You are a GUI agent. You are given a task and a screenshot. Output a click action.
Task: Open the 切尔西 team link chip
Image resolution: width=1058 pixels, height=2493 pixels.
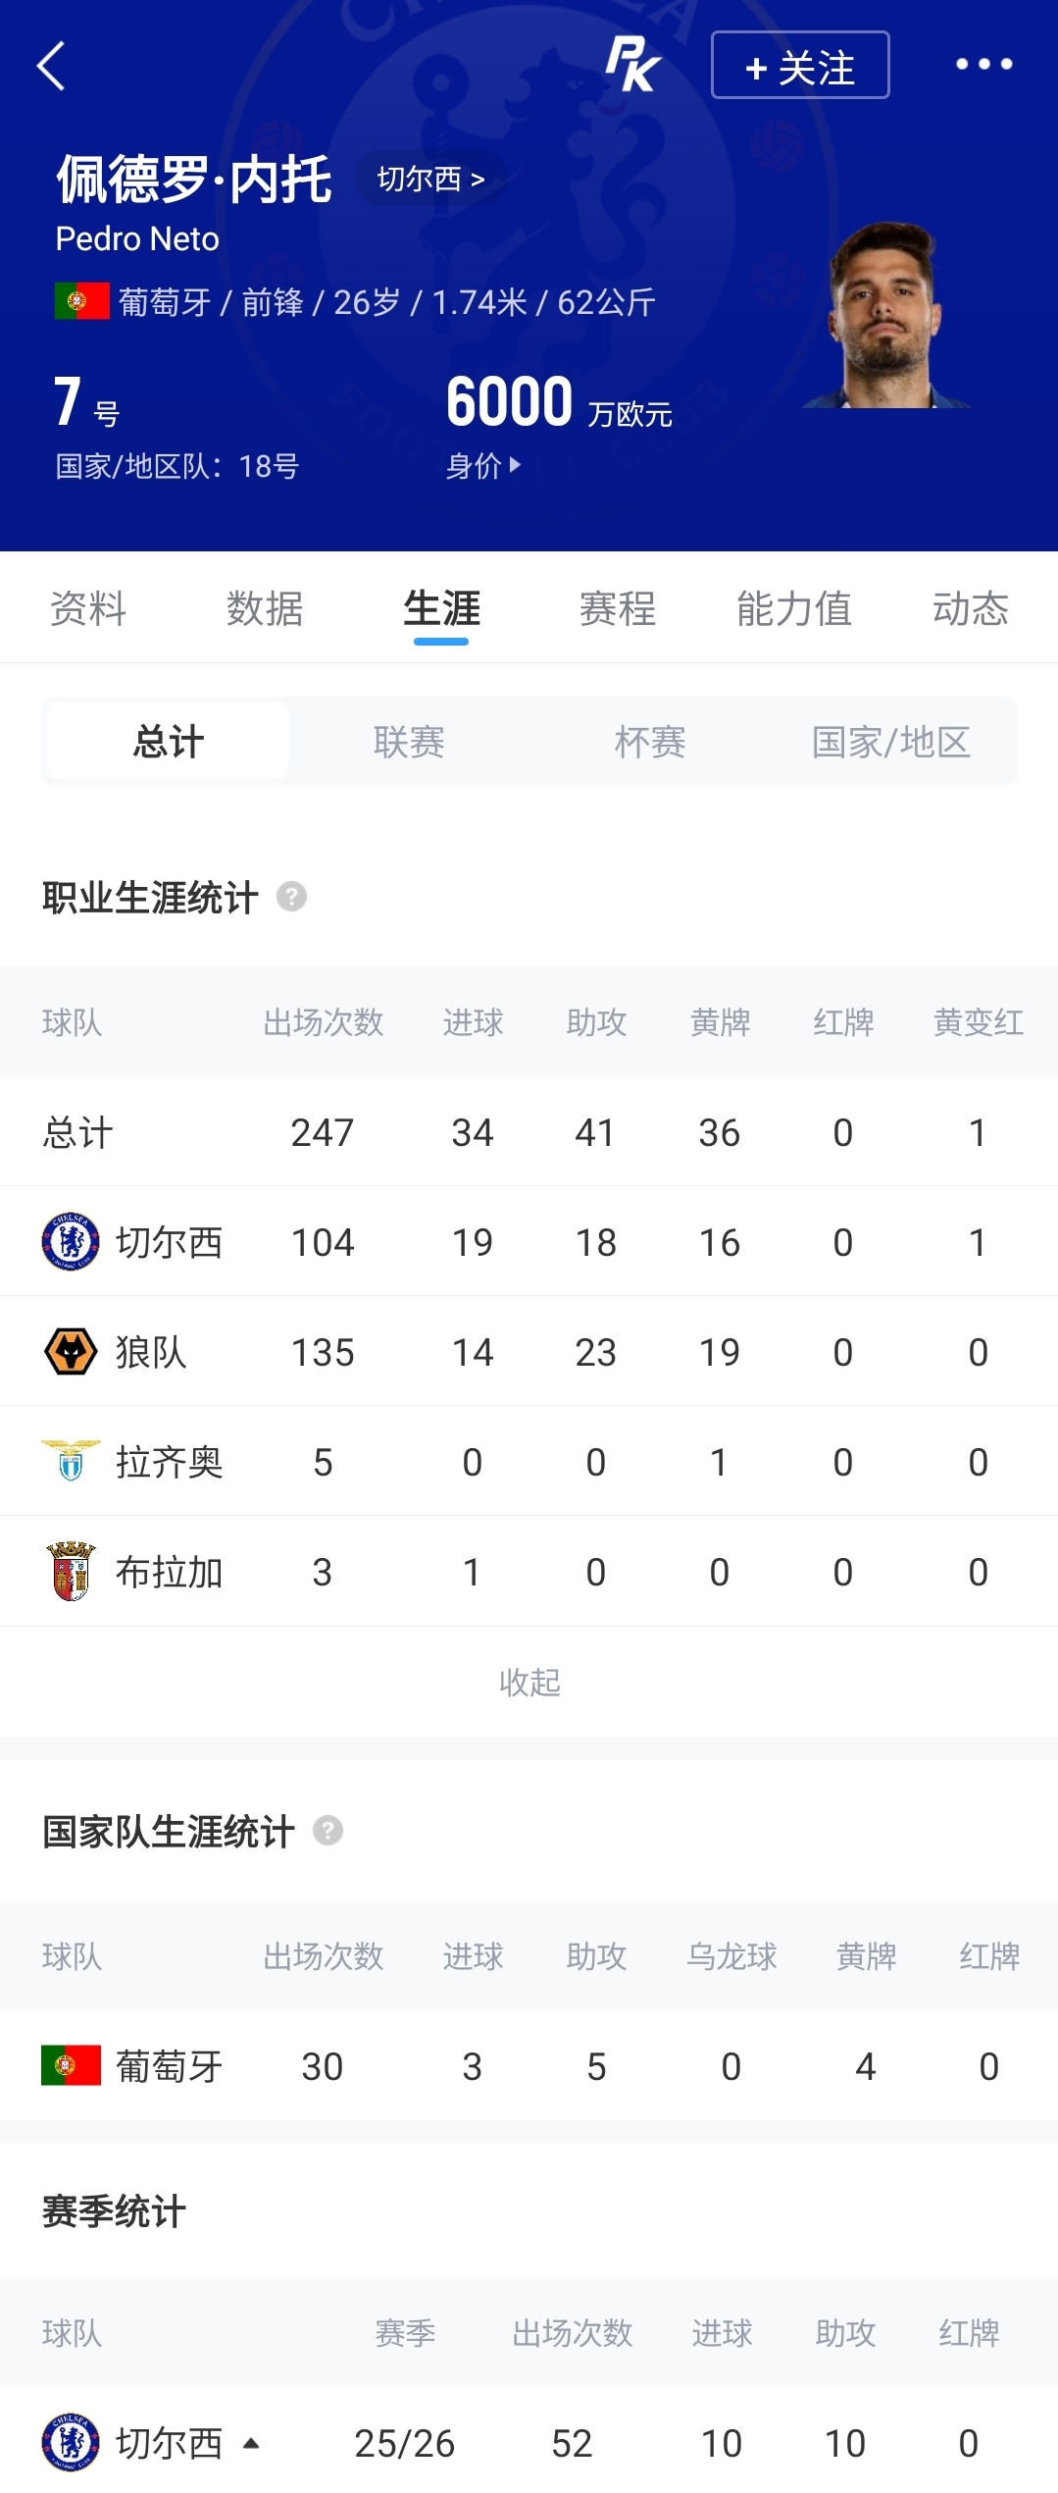(x=430, y=179)
